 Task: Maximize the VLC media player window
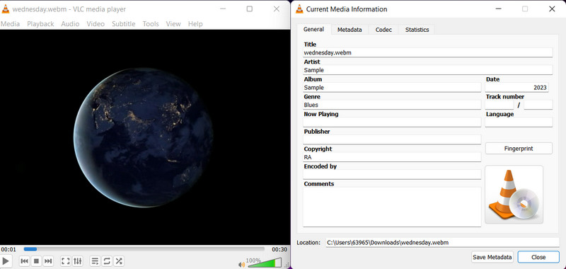250,9
